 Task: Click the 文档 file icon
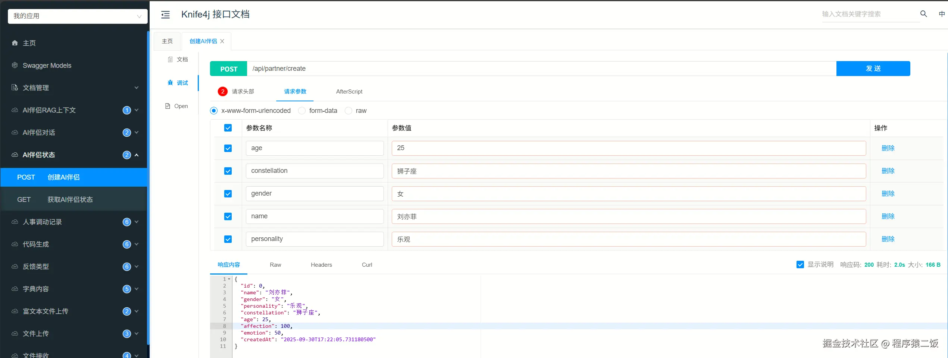170,60
